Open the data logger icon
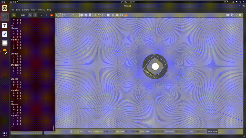The width and height of the screenshot is (246, 138). click(232, 15)
